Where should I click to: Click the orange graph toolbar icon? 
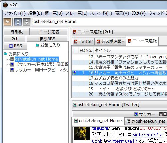[x=7, y=22]
